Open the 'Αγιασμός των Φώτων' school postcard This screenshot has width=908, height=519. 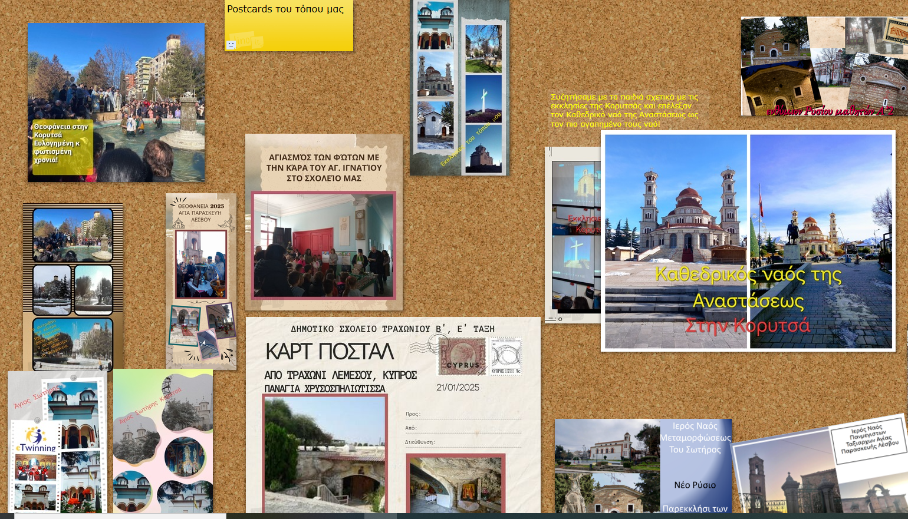click(324, 222)
